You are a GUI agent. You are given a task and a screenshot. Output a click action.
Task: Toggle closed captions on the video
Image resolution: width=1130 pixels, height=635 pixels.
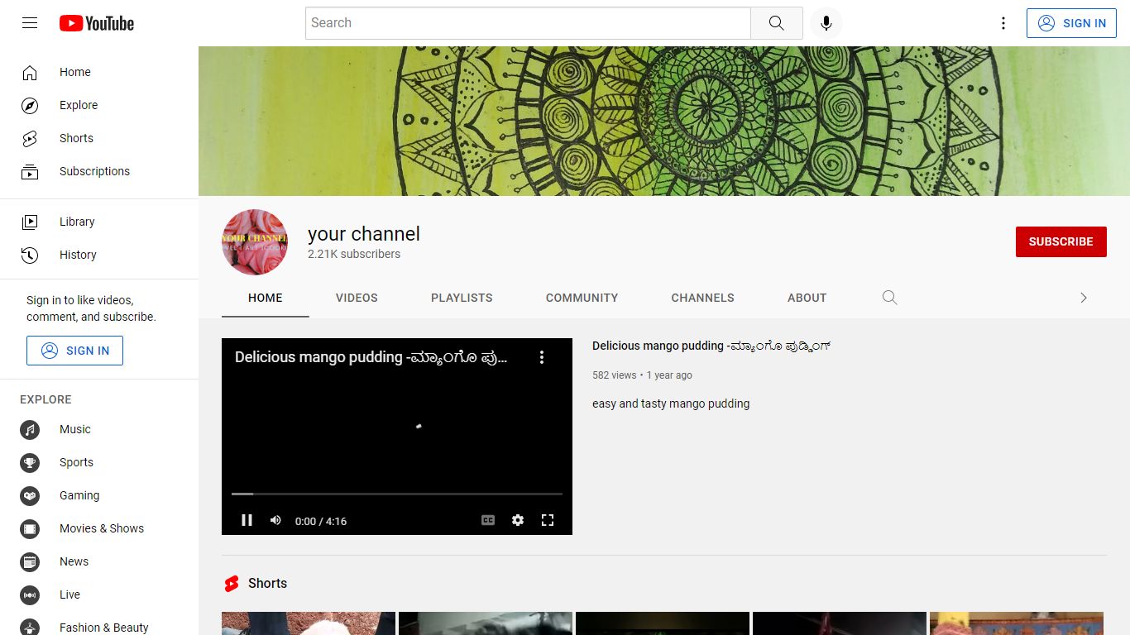(488, 520)
